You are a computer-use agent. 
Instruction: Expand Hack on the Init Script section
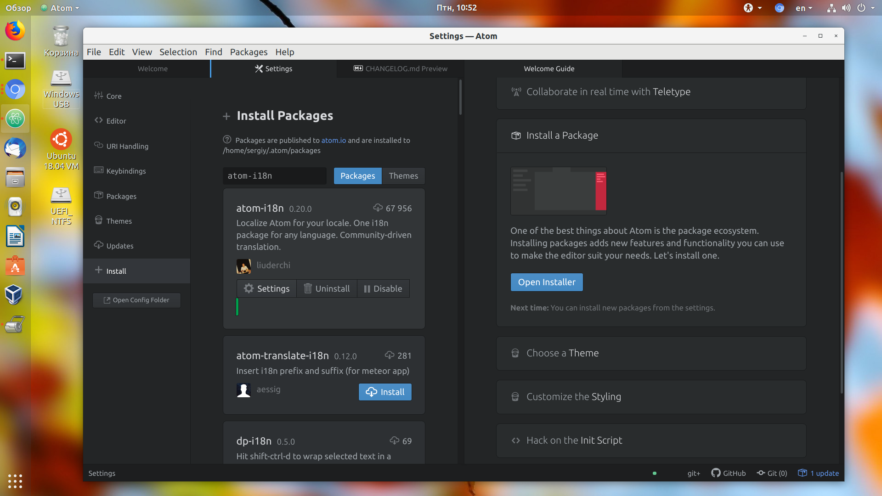[x=651, y=440]
